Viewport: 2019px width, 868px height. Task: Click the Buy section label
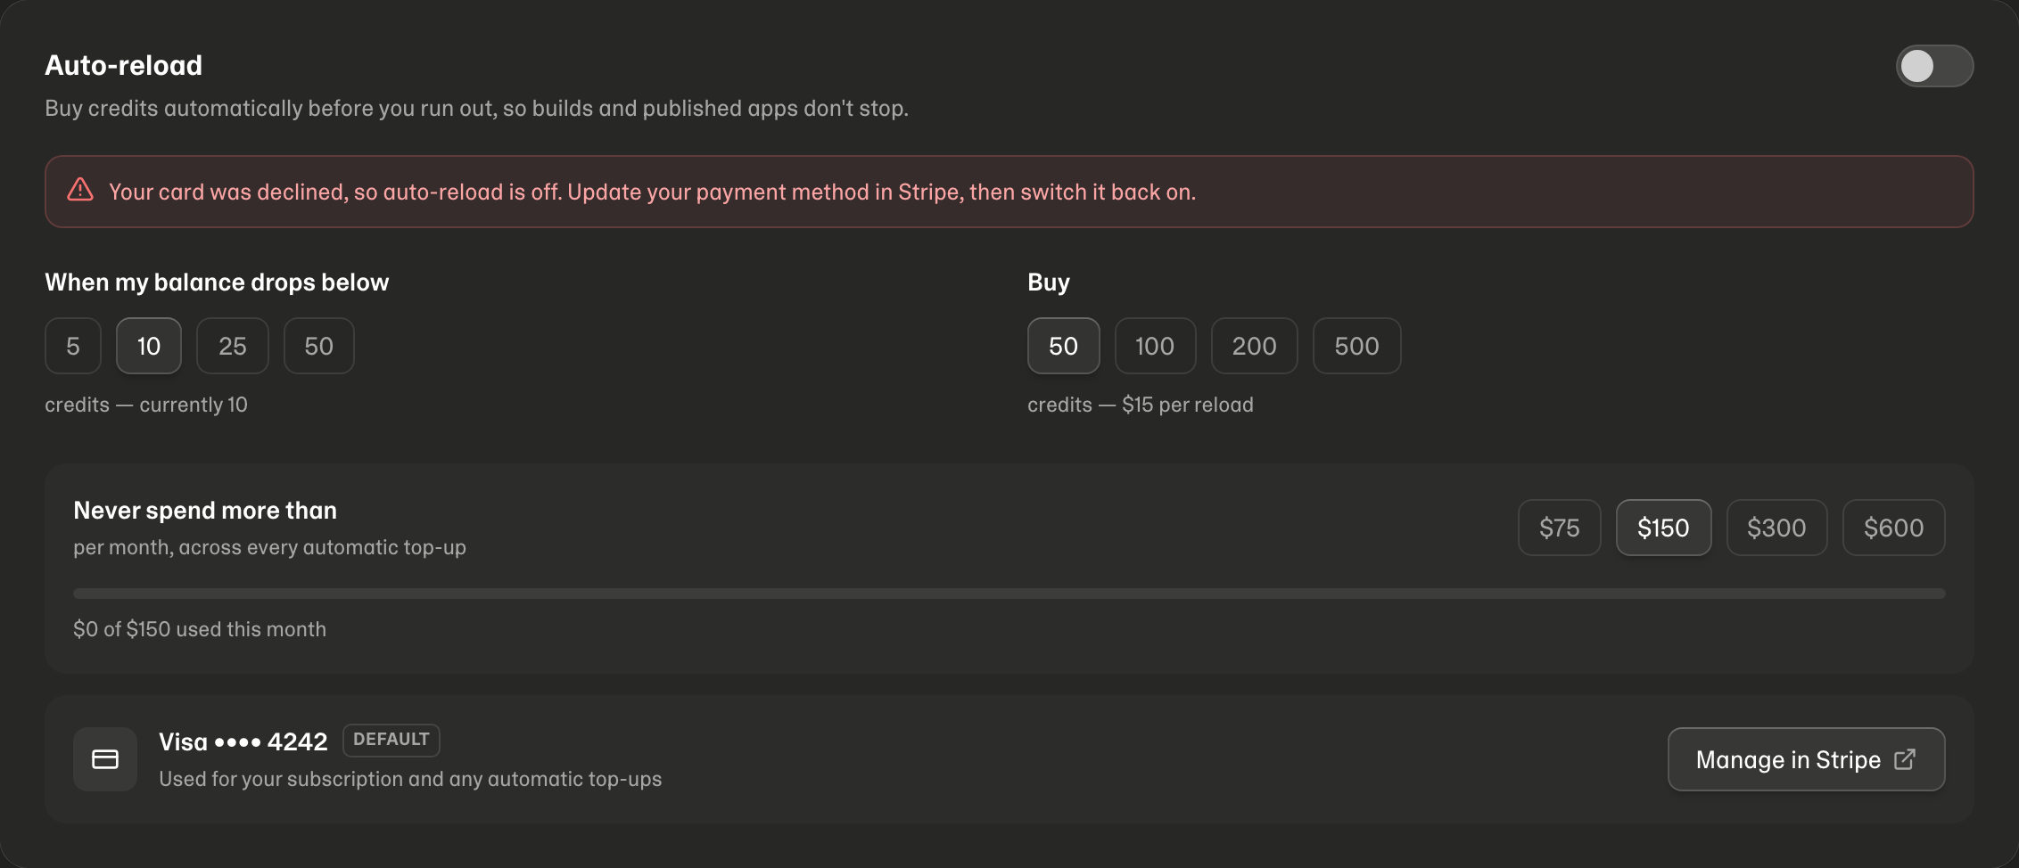tap(1049, 283)
